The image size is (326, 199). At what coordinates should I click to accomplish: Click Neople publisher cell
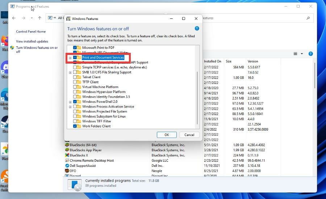coord(157,171)
